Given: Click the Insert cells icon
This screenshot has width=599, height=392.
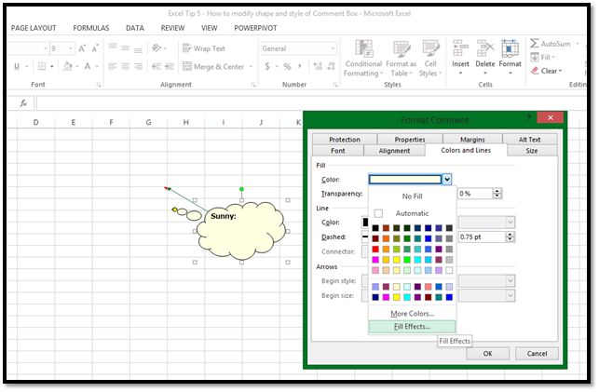Looking at the screenshot, I should click(x=460, y=48).
